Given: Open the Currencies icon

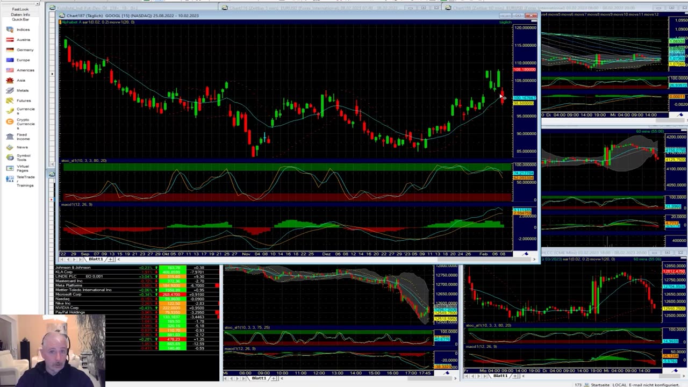Looking at the screenshot, I should click(x=10, y=111).
